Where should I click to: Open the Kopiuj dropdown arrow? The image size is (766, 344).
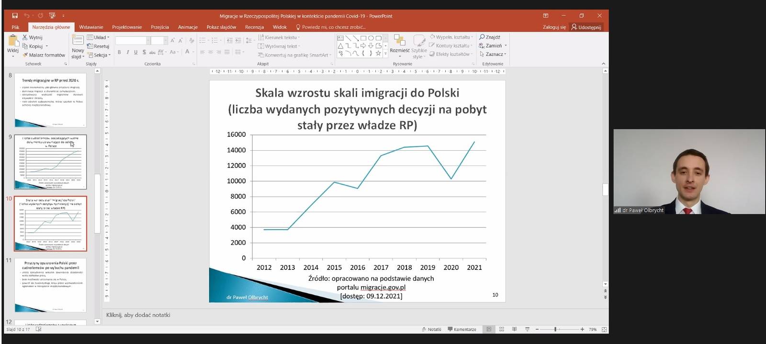(47, 46)
